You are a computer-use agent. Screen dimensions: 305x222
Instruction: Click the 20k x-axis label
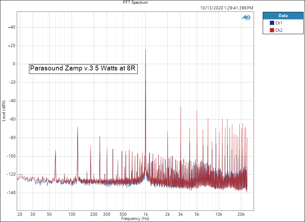click(241, 214)
